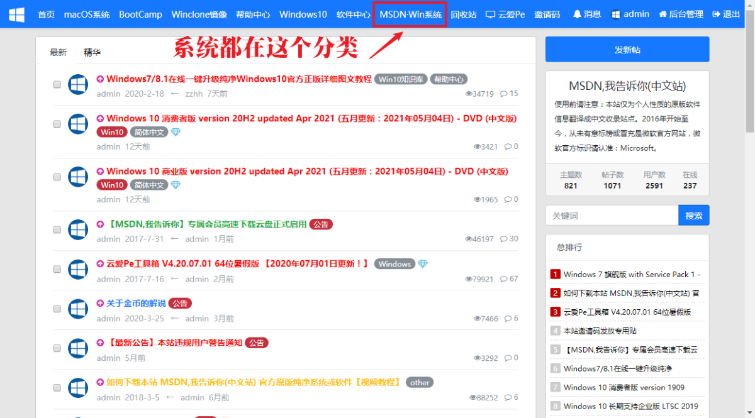Image resolution: width=755 pixels, height=418 pixels.
Task: Focus the 关键词 search input field
Action: click(x=612, y=216)
